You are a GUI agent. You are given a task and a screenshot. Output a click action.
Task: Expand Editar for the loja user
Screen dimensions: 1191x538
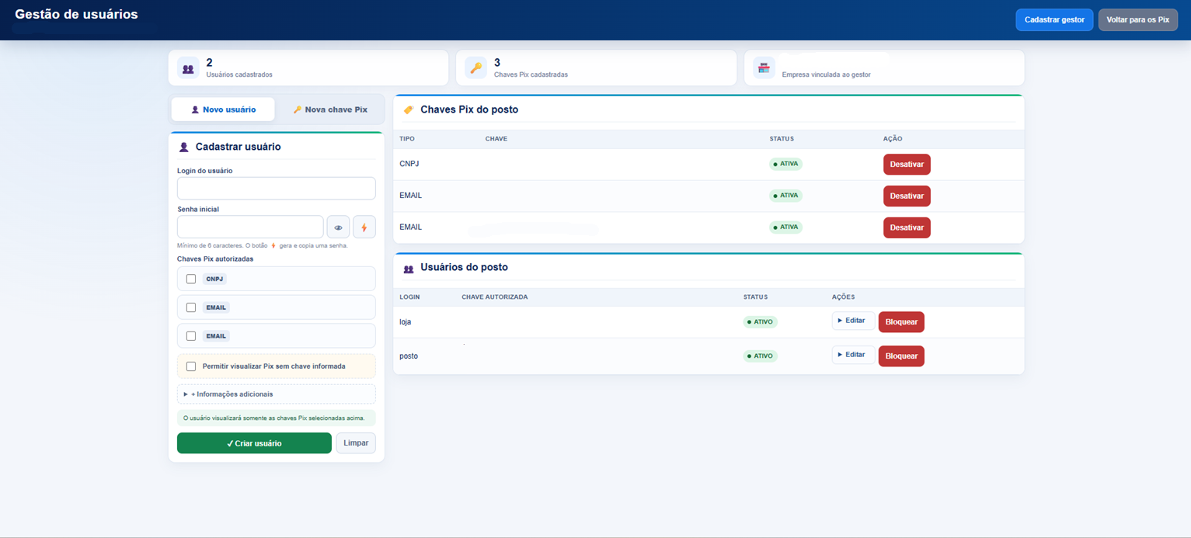pos(853,321)
